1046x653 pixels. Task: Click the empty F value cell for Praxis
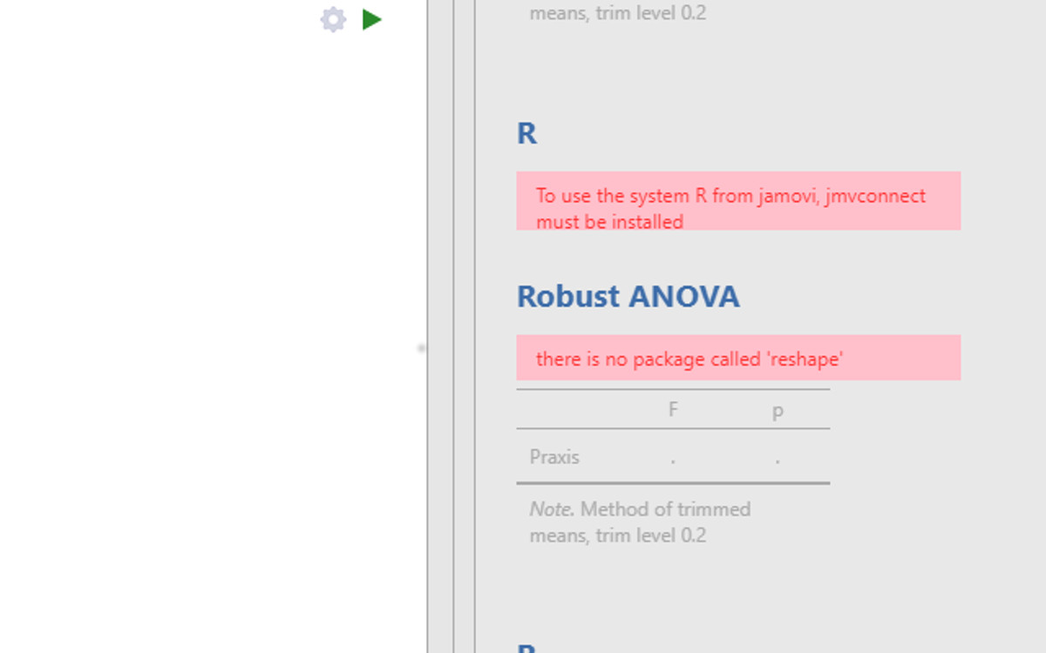click(x=673, y=457)
